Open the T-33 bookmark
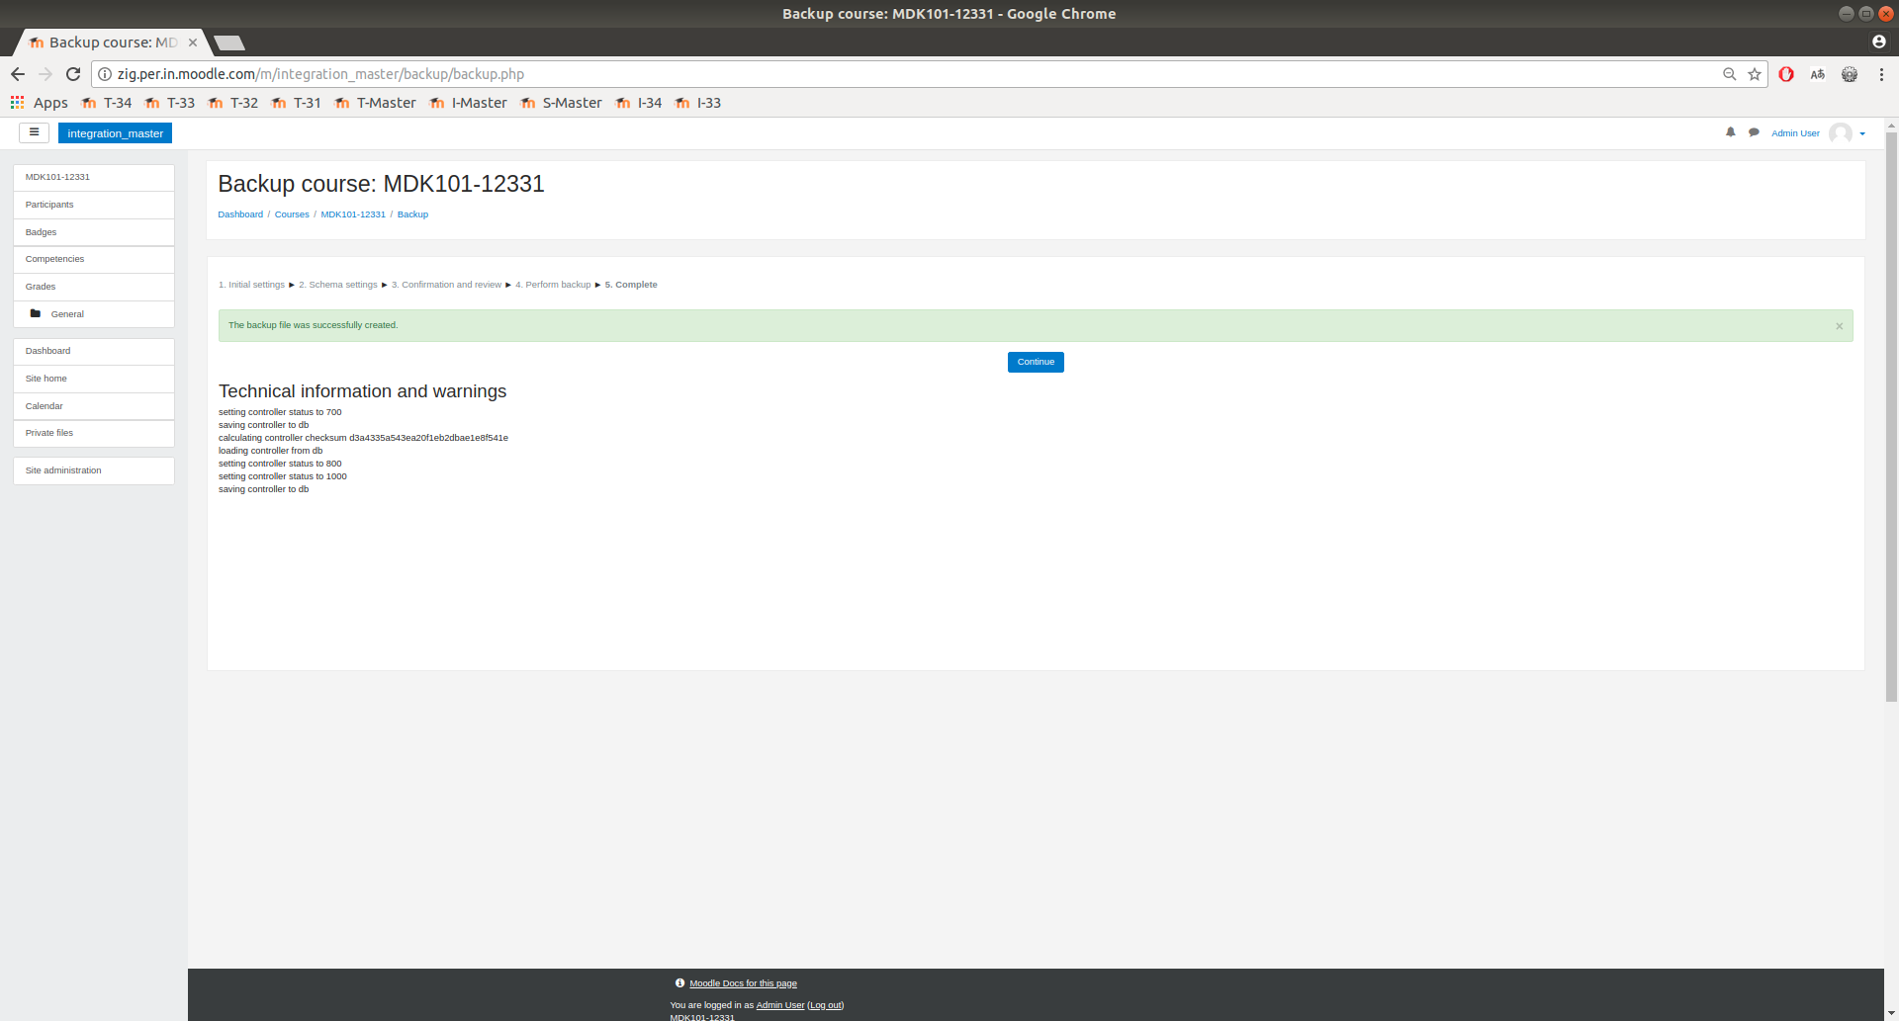Viewport: 1899px width, 1021px height. click(x=171, y=103)
